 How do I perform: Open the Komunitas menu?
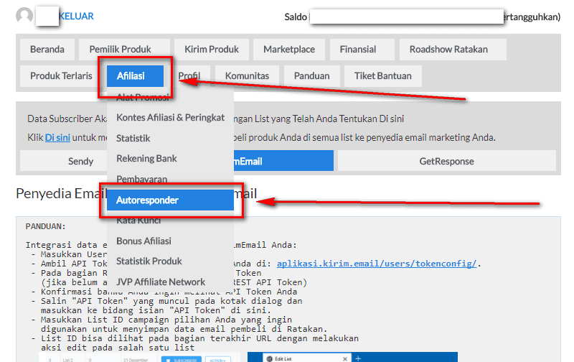point(247,75)
